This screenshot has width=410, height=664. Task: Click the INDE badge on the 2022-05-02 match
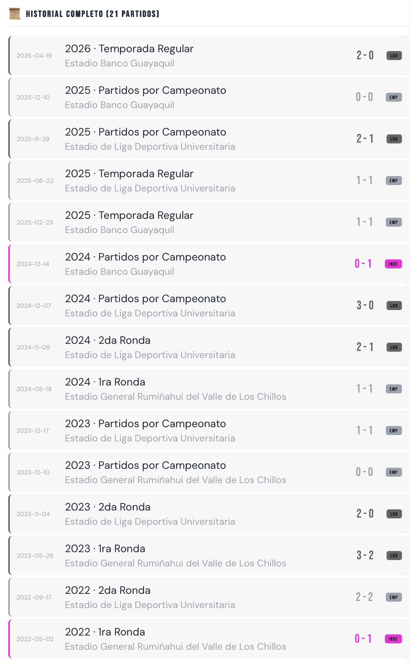393,639
